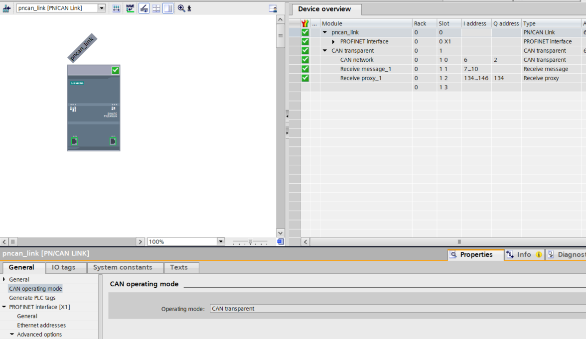Click the NAME assign device name icon
Screen dimensions: 586x339
click(130, 8)
